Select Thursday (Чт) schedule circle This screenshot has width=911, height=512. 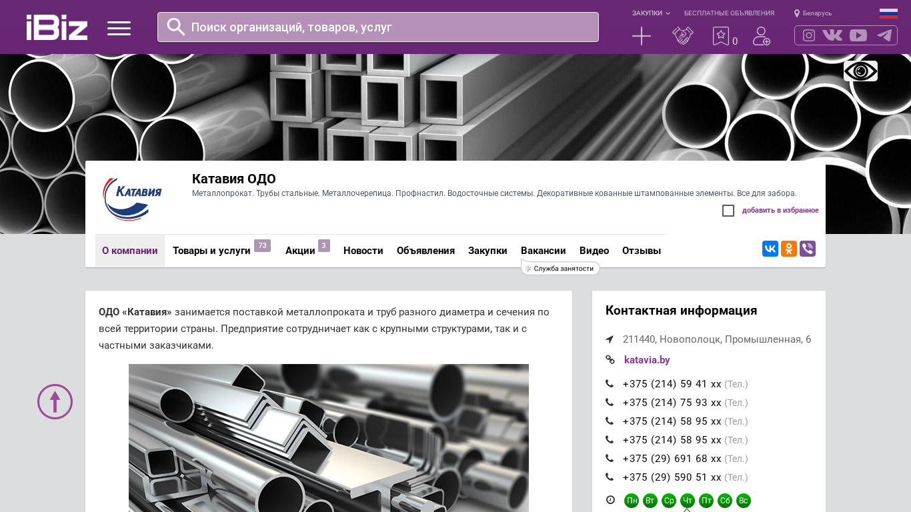pyautogui.click(x=688, y=501)
